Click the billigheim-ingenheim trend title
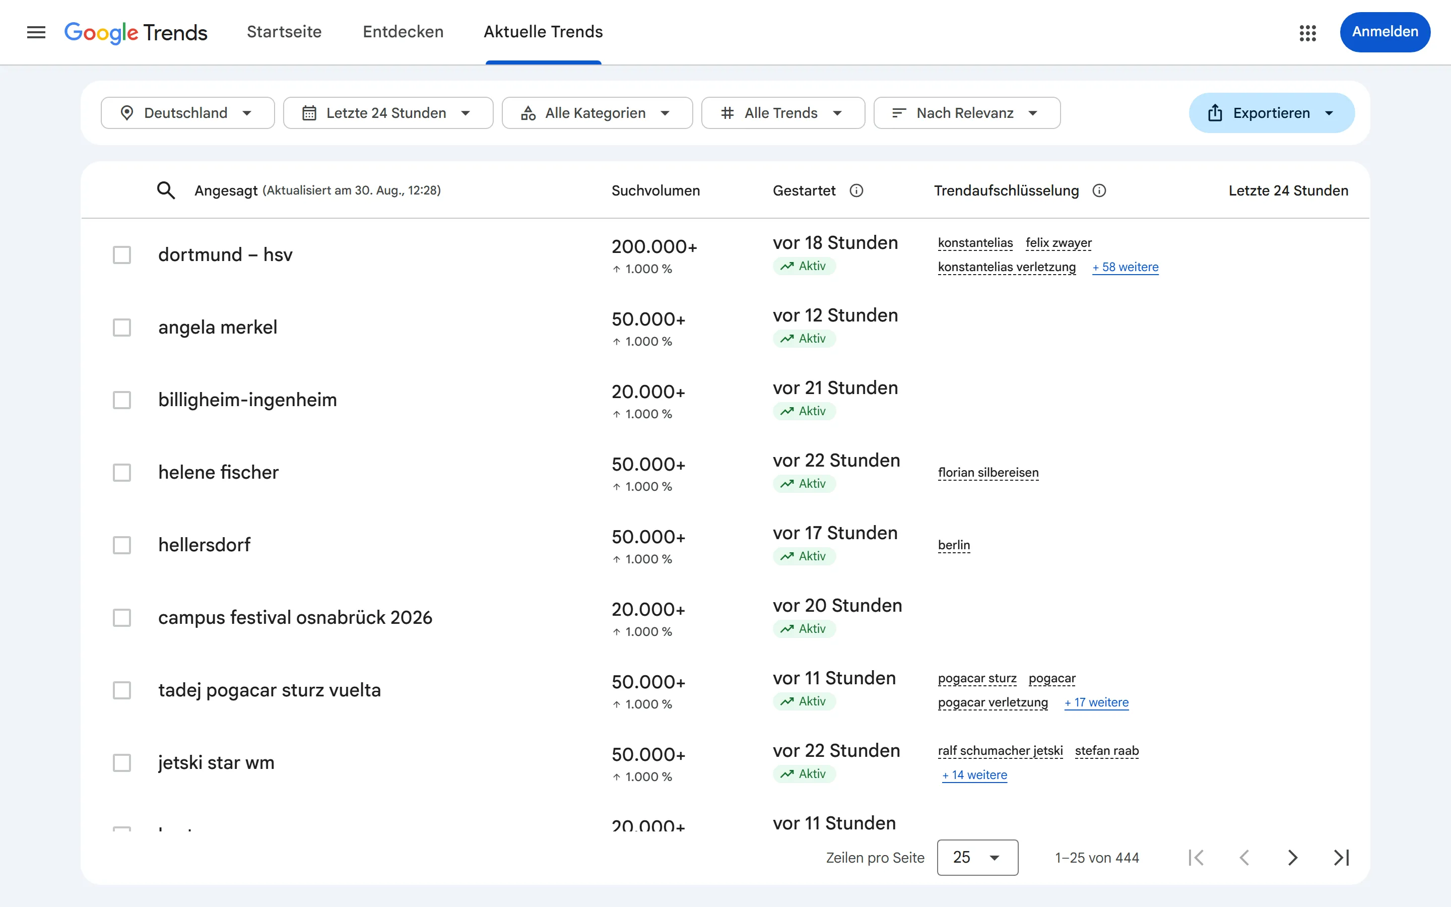 (248, 400)
